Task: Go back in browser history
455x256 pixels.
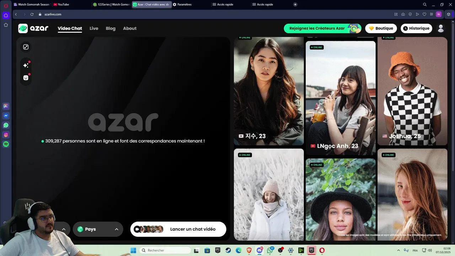Action: 16,14
